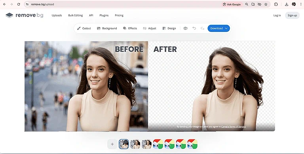The image size is (304, 154).
Task: Click the remove bg logo
Action: (x=25, y=15)
